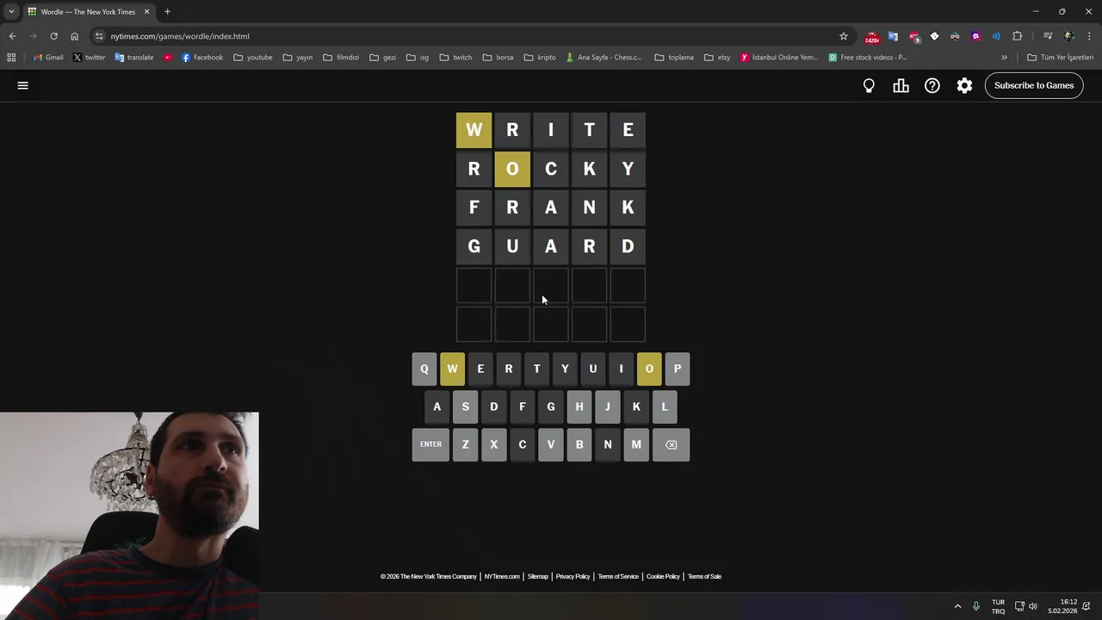Expand the gezi bookmarks folder
Viewport: 1102px width, 620px height.
point(382,58)
